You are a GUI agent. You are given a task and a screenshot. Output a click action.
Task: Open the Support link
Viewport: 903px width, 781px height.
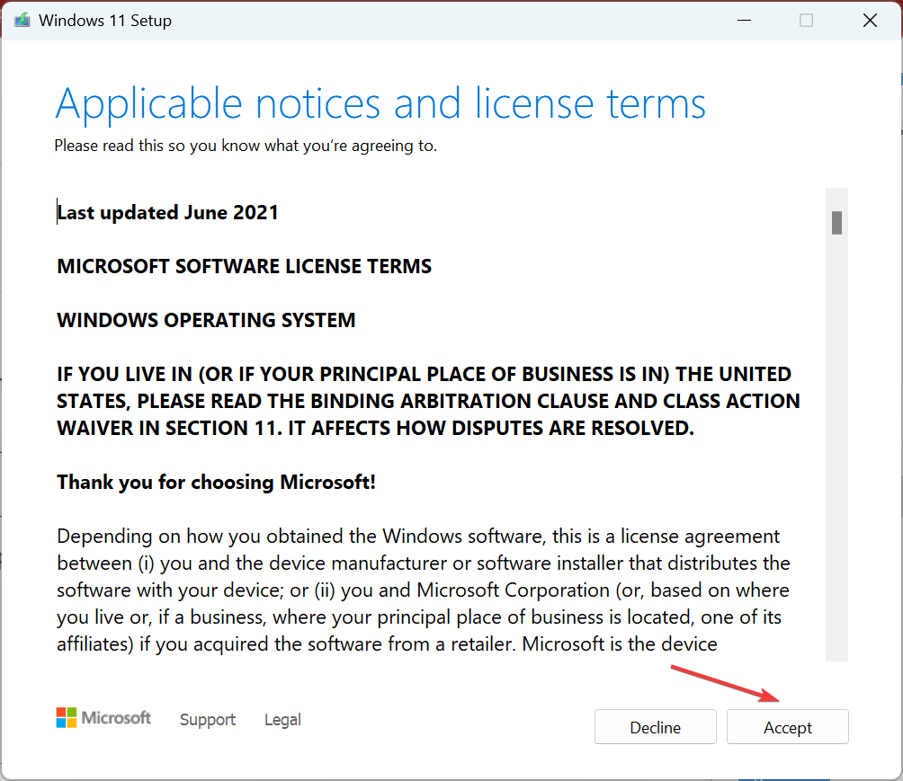(208, 719)
